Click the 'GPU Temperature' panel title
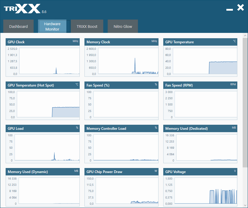The width and height of the screenshot is (248, 208). point(180,42)
